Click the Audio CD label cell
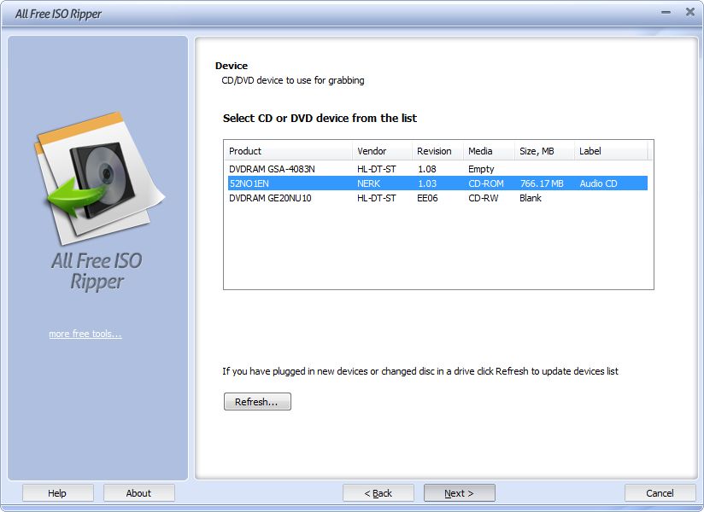Image resolution: width=704 pixels, height=512 pixels. (x=598, y=183)
